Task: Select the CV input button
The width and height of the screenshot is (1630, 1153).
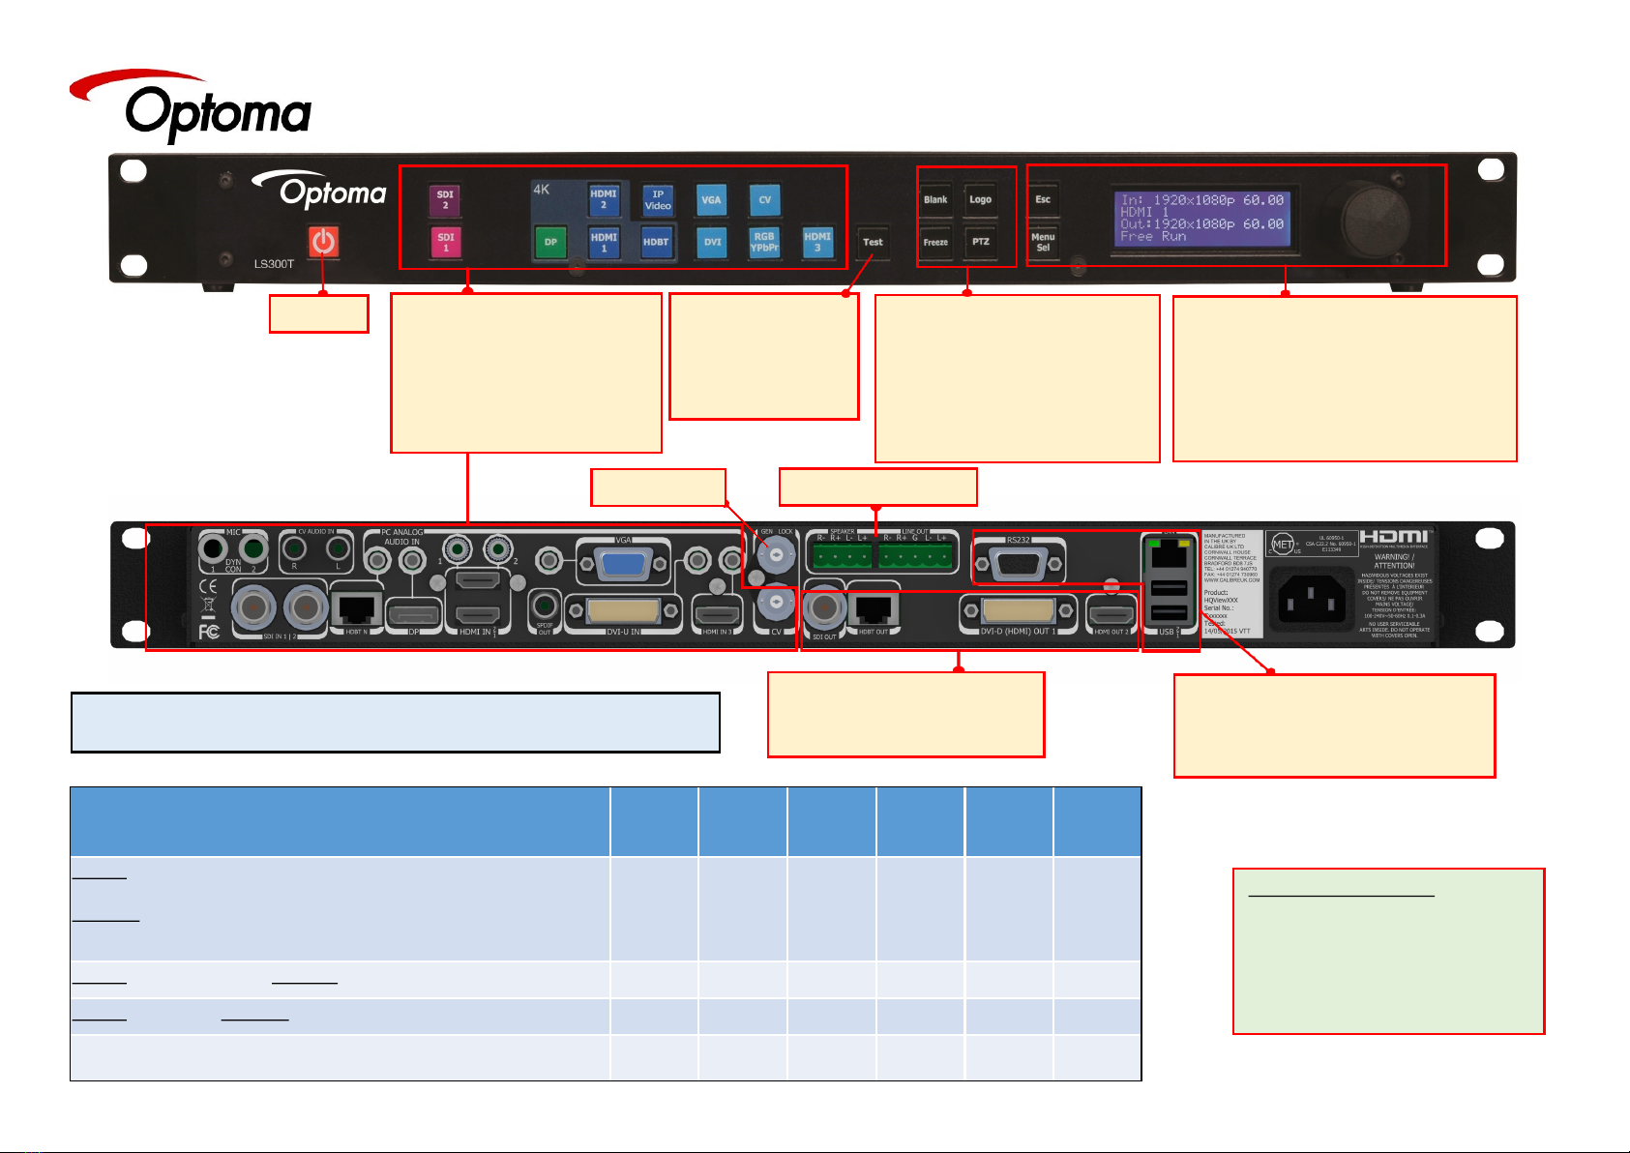Action: [764, 200]
